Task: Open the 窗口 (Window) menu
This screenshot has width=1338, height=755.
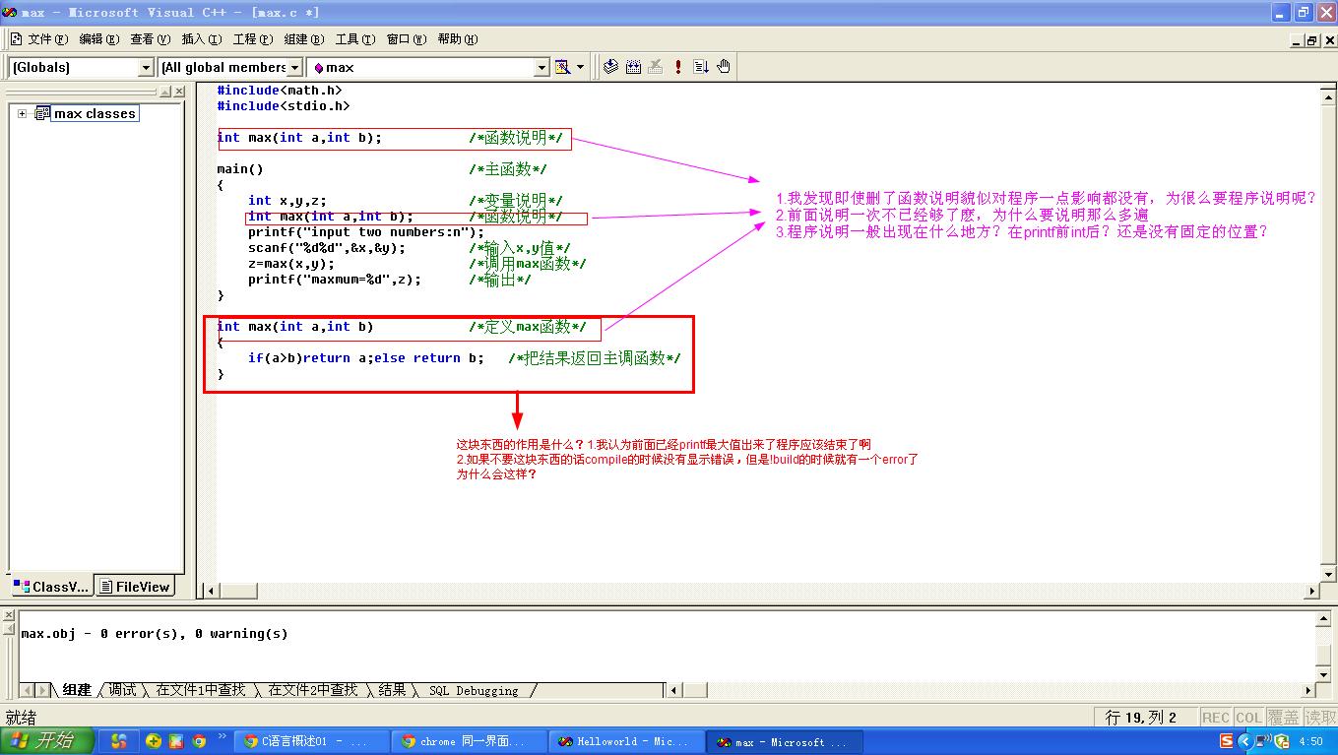Action: 407,39
